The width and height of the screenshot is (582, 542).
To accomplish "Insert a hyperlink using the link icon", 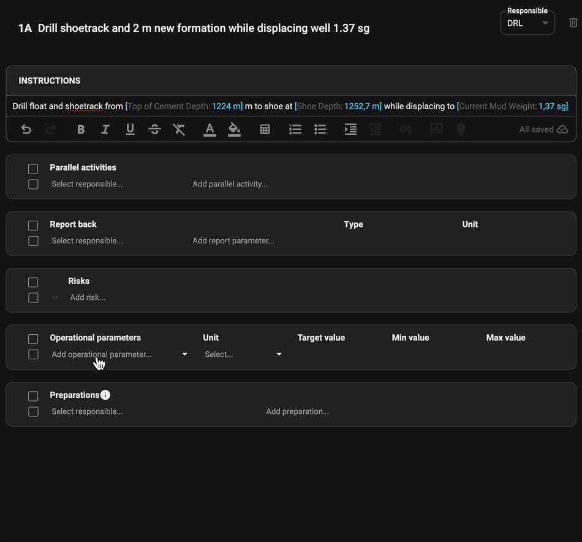I will (x=405, y=129).
